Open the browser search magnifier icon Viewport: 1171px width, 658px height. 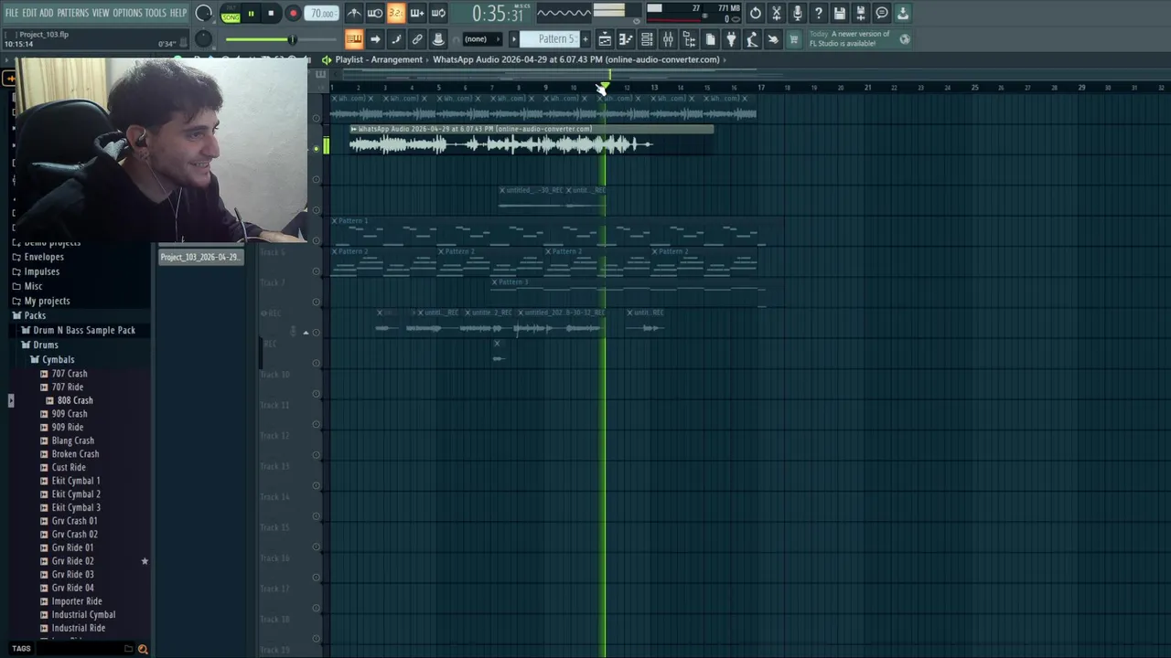(x=143, y=649)
